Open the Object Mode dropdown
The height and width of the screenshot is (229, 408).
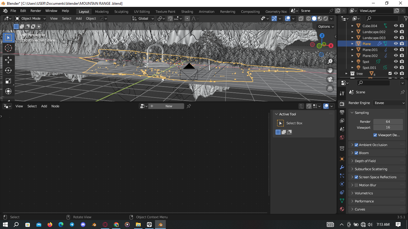(x=30, y=18)
